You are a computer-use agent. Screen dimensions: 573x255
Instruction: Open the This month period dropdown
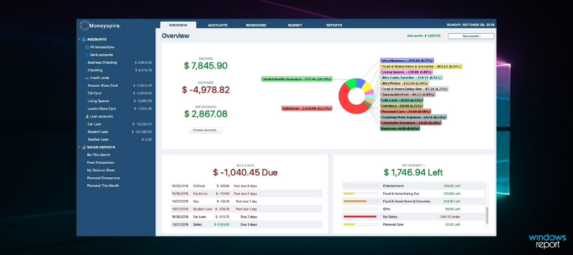[471, 36]
